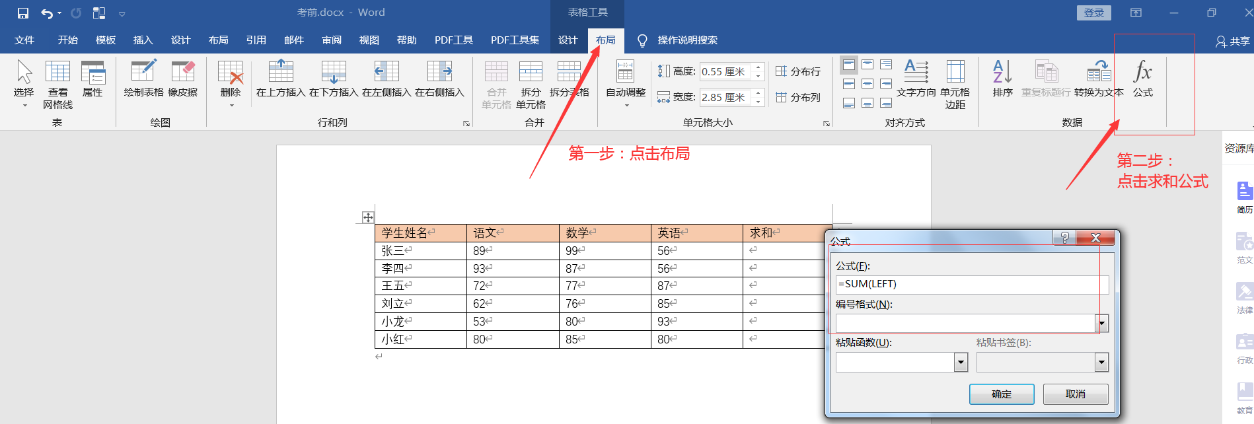Insert column to the left (在左侧插入)

(x=387, y=79)
